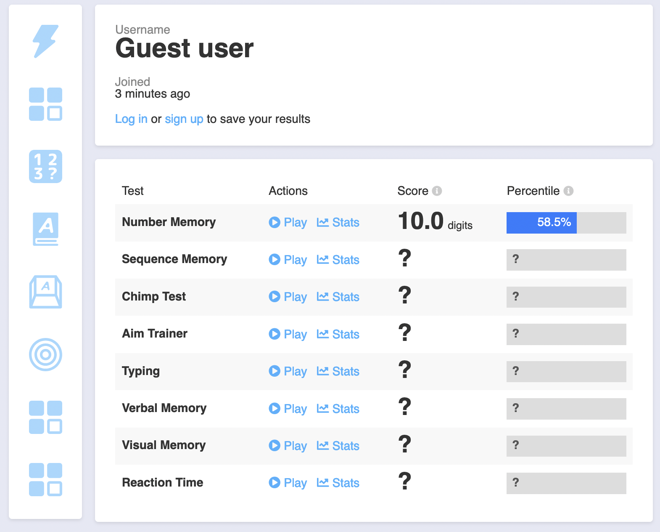Click the info icon beside Percentile

(568, 191)
